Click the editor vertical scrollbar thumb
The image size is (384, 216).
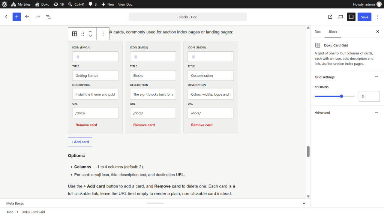[x=308, y=151]
